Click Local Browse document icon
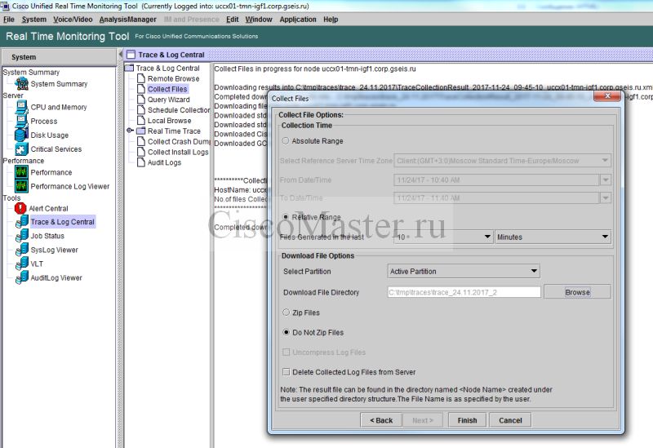This screenshot has width=653, height=448. tap(141, 120)
